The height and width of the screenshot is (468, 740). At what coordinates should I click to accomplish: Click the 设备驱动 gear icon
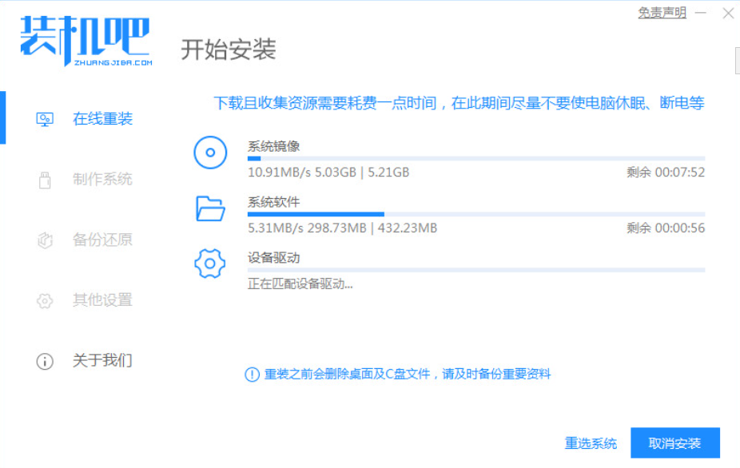pyautogui.click(x=210, y=264)
